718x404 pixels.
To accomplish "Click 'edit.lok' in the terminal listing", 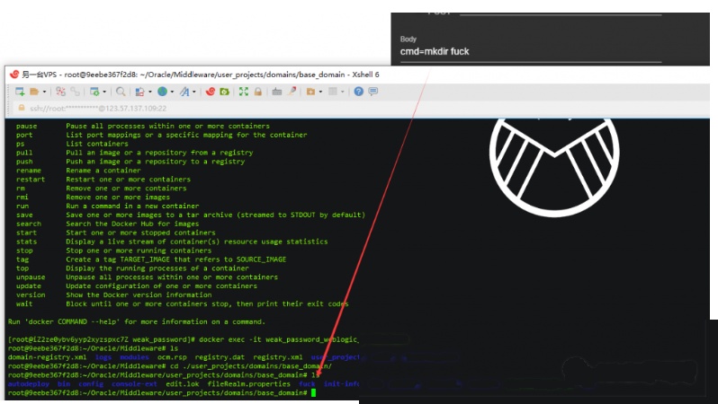I will coord(183,384).
